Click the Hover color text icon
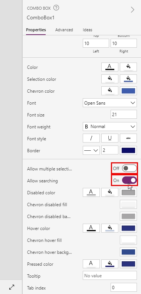 [91, 228]
